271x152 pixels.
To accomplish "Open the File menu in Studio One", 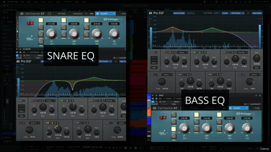I will [22, 2].
